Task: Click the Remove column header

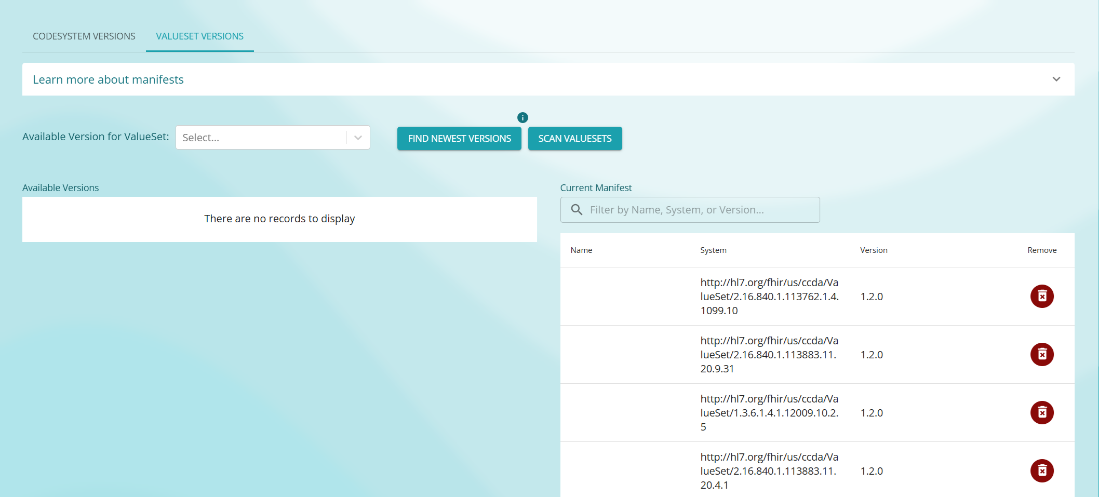Action: (x=1041, y=250)
